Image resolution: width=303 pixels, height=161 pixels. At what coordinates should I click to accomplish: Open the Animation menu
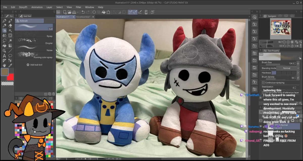[37, 7]
